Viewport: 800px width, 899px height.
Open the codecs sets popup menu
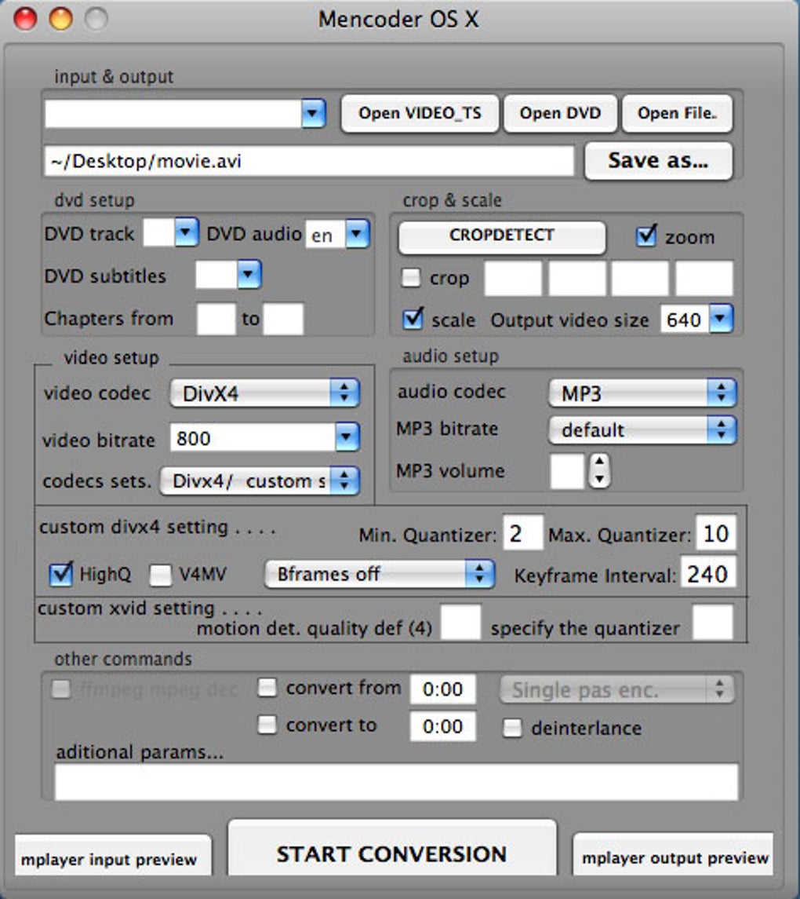point(260,481)
